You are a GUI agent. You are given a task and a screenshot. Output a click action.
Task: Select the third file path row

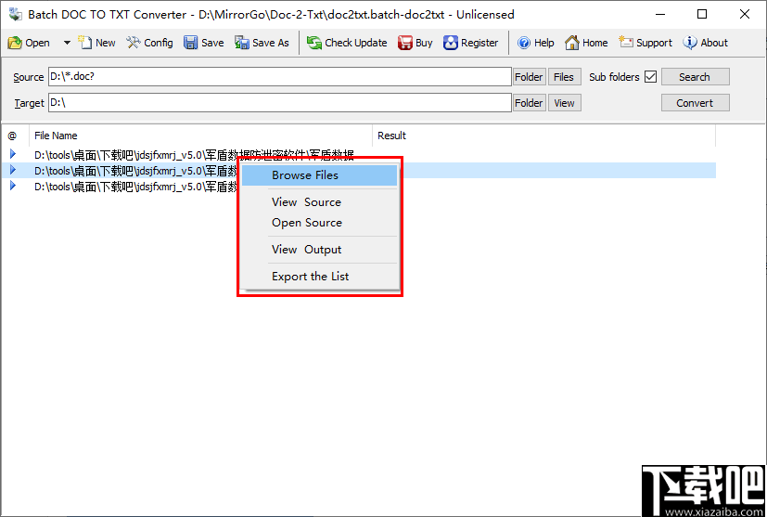pos(136,187)
